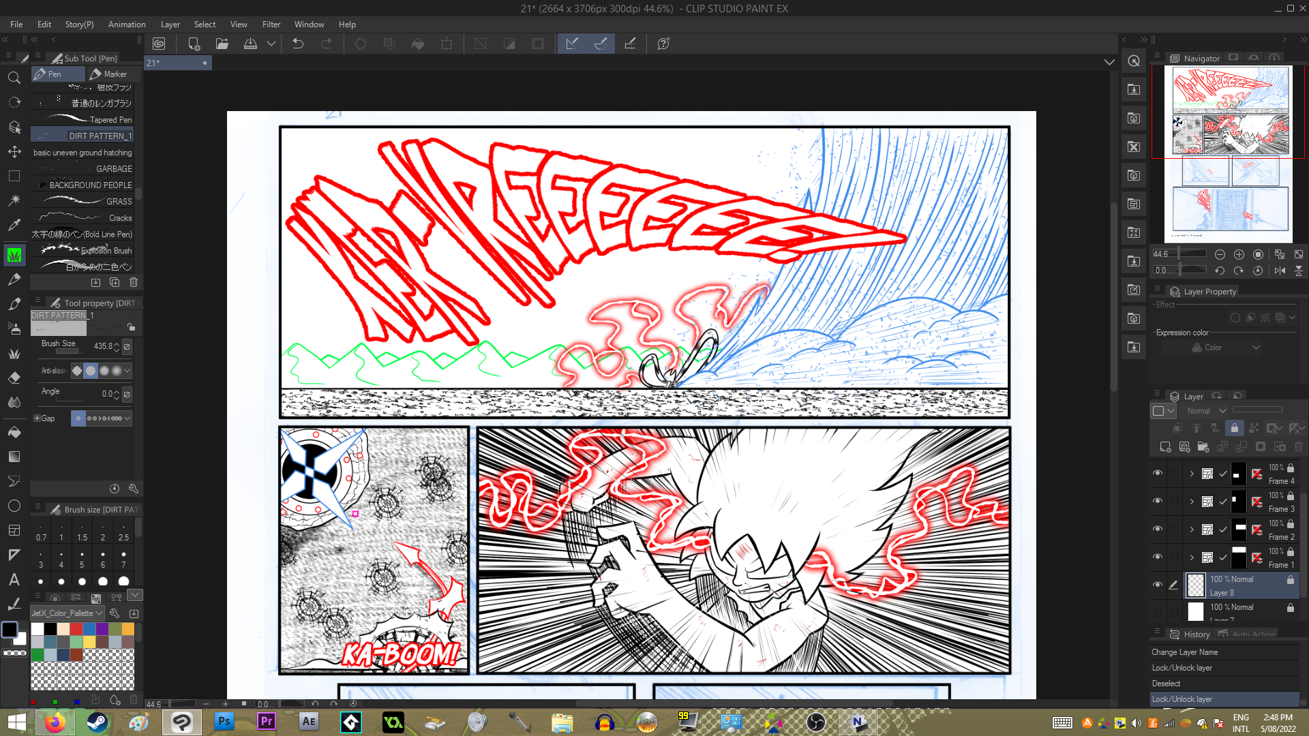1309x736 pixels.
Task: Select the Frame border tool
Action: tap(14, 530)
